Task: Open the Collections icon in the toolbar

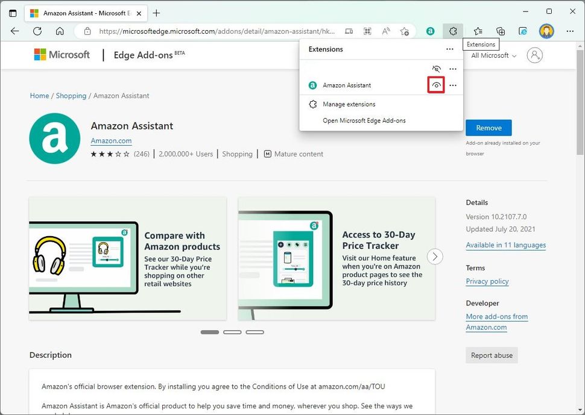Action: pyautogui.click(x=500, y=31)
